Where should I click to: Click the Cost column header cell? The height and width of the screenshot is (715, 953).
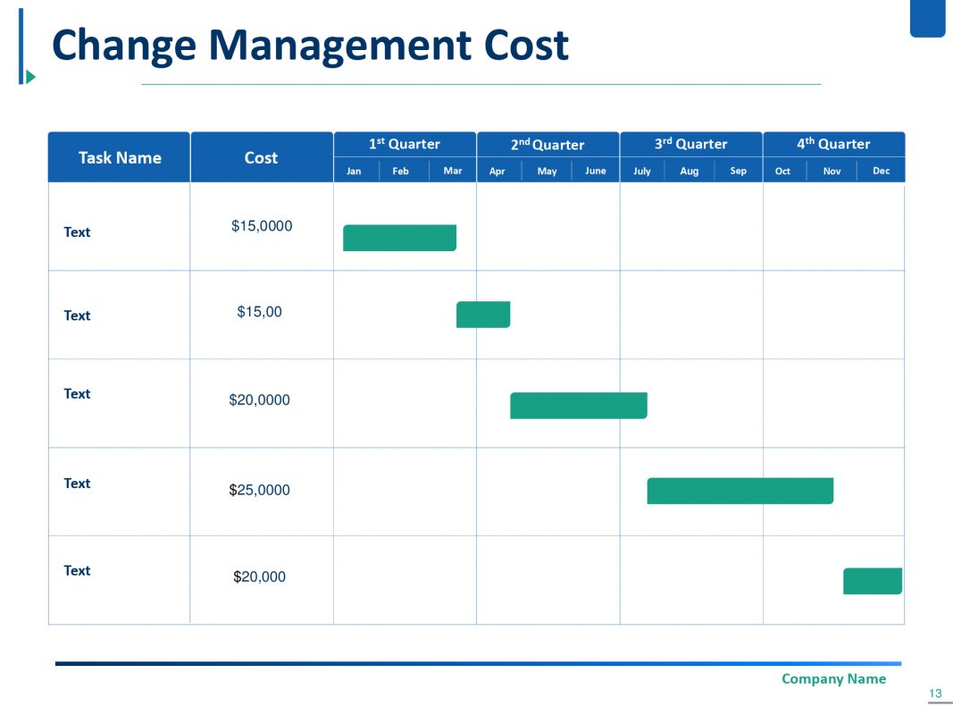[x=261, y=157]
